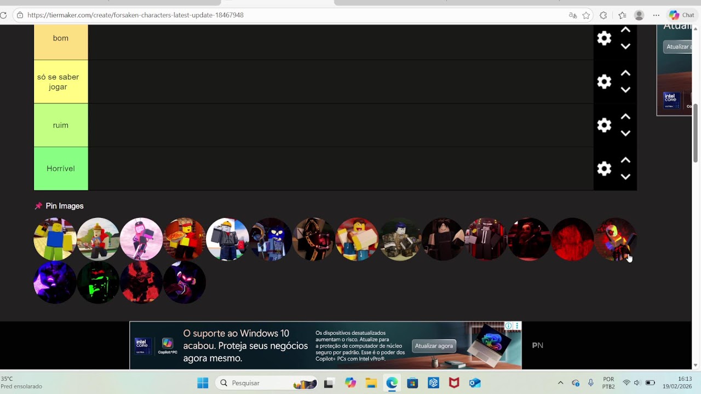Select the pizza delivery character in red

(185, 239)
